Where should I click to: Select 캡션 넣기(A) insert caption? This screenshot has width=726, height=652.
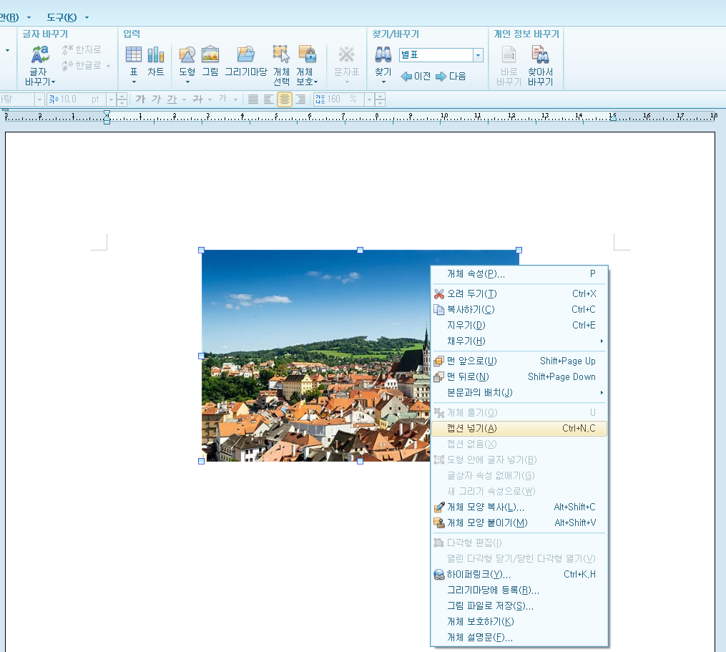tap(519, 428)
